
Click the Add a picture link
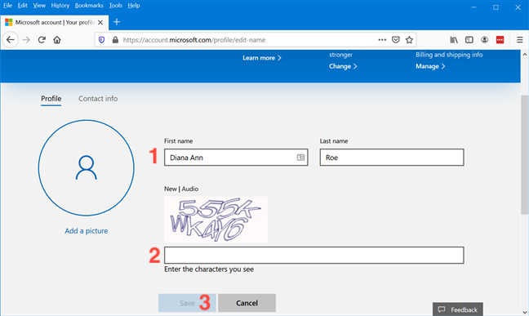86,231
